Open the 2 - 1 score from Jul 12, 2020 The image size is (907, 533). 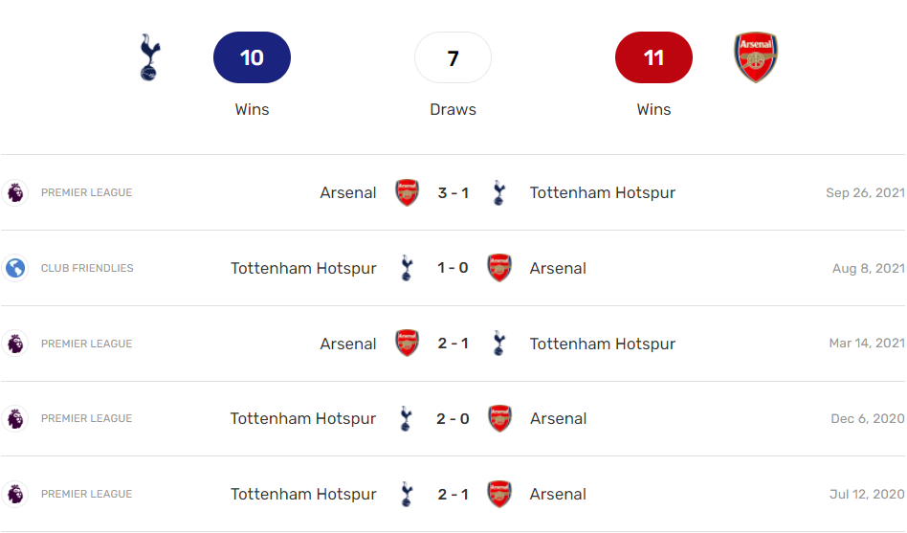pyautogui.click(x=453, y=494)
